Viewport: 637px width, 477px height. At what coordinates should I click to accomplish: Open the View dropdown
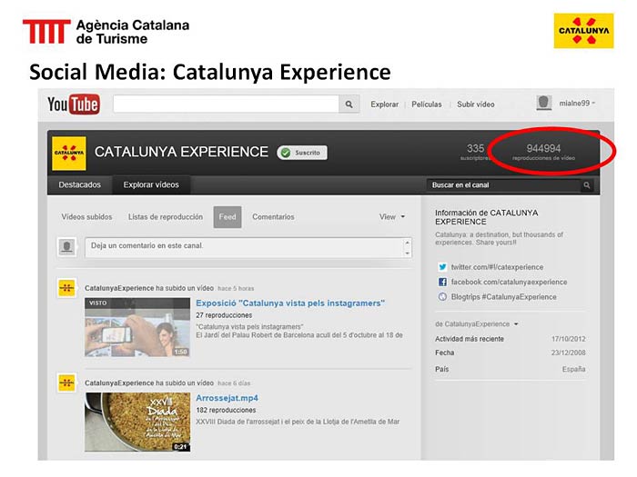[392, 217]
